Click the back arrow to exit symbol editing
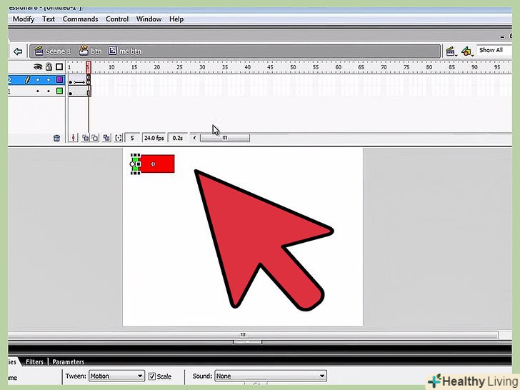 pos(18,51)
